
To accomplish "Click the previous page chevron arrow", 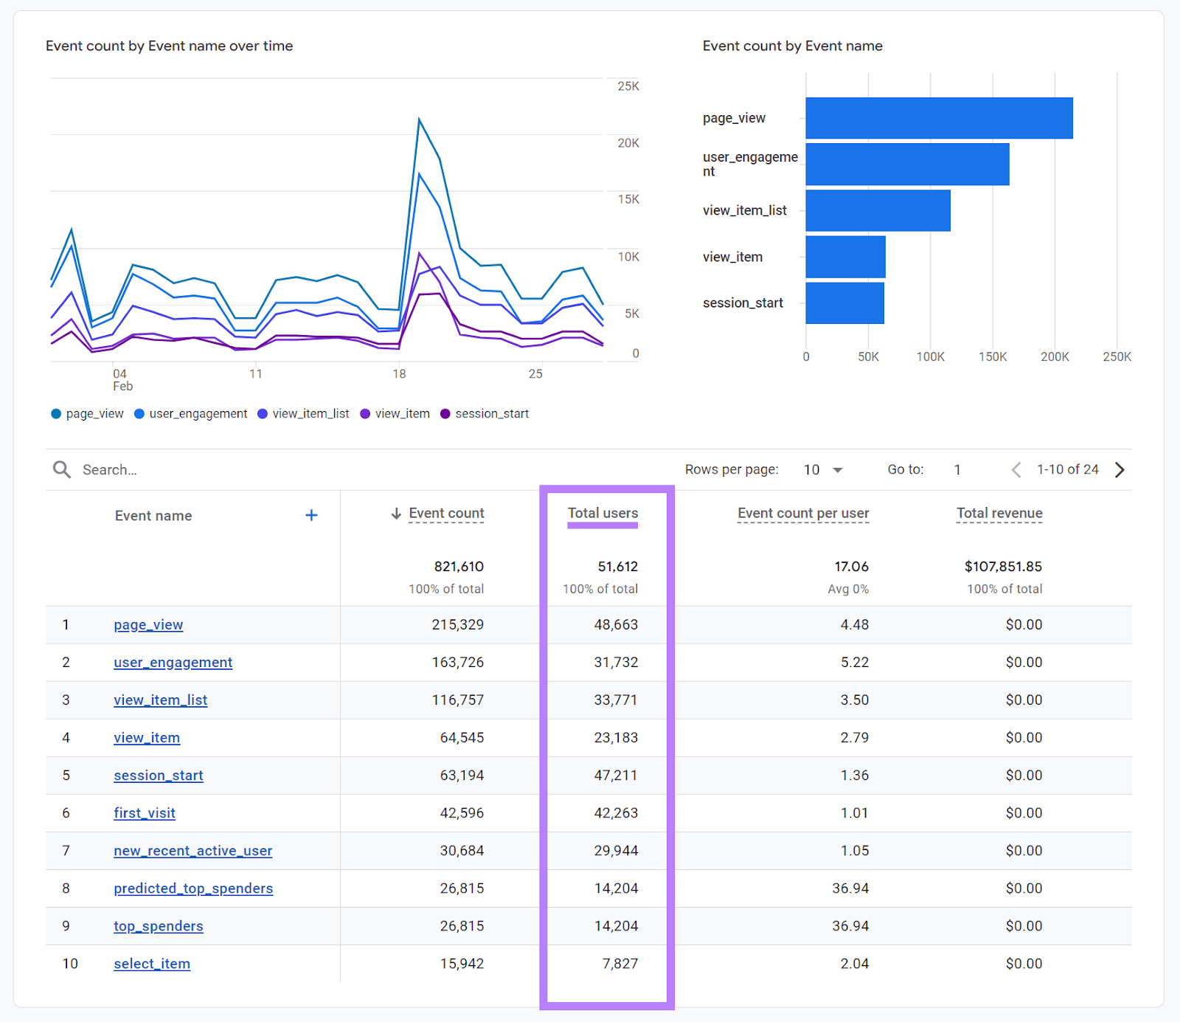I will [x=1016, y=469].
